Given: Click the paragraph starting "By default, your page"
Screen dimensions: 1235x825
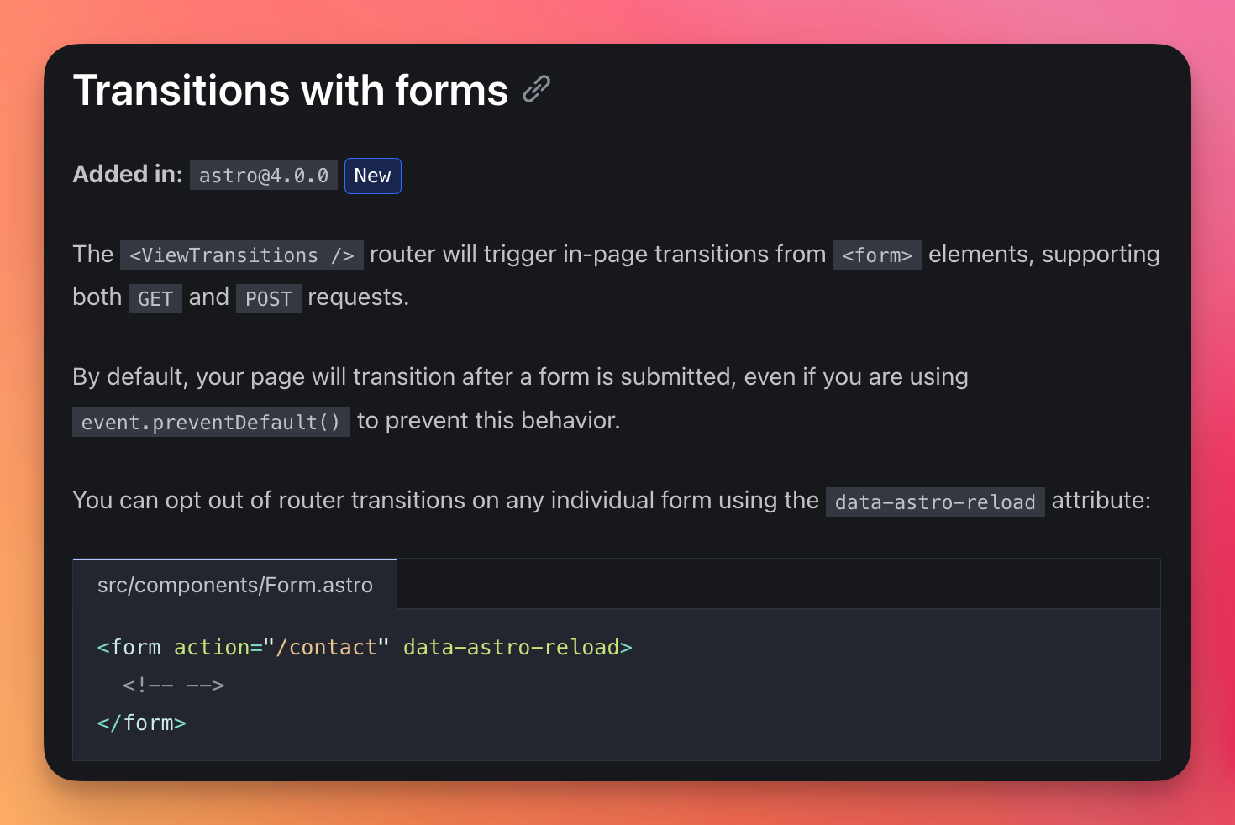Looking at the screenshot, I should click(x=520, y=377).
